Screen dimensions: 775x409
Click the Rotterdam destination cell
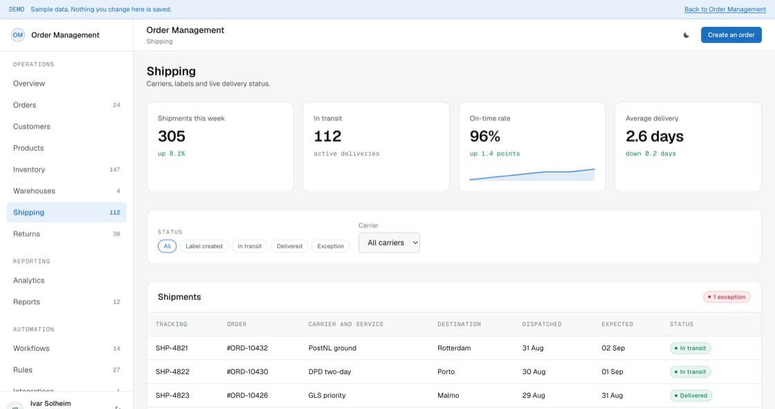coord(454,348)
